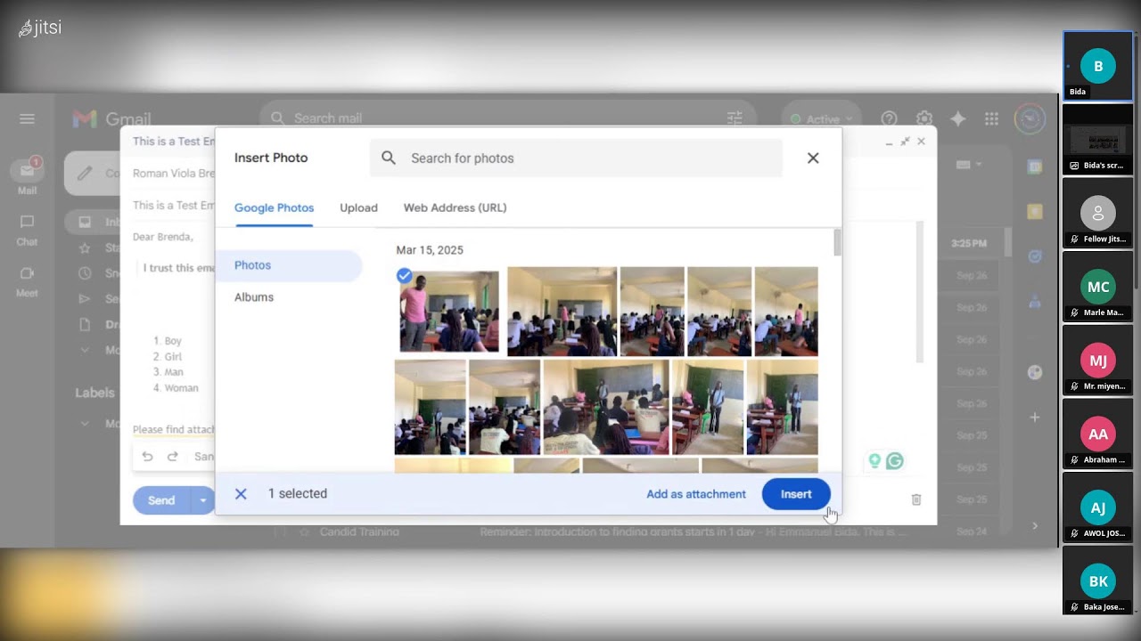Click the Jitsi filmstrip scrollbar

[x=1137, y=160]
